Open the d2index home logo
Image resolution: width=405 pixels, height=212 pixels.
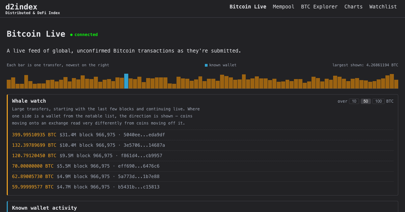(x=21, y=7)
